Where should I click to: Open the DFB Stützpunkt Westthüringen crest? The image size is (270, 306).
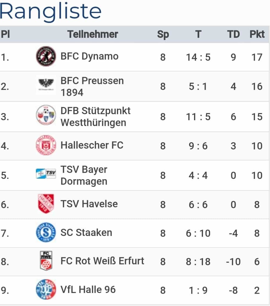coord(46,115)
